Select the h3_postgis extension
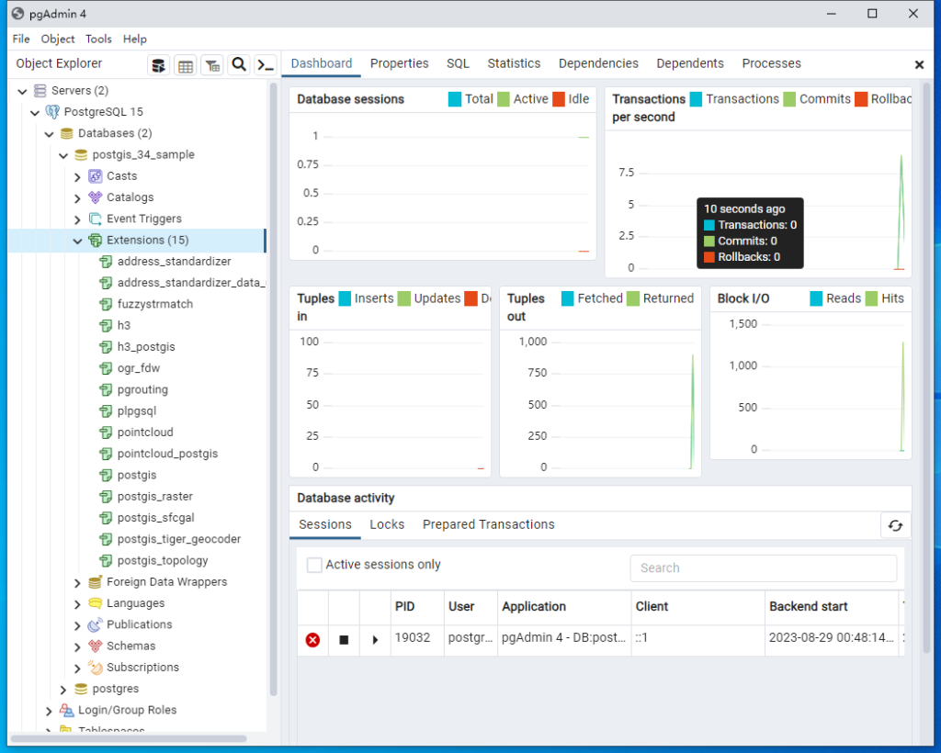 tap(146, 347)
